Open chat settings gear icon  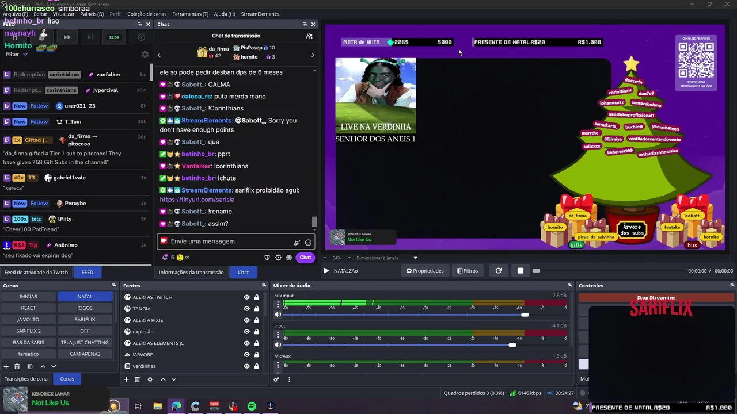coord(278,258)
